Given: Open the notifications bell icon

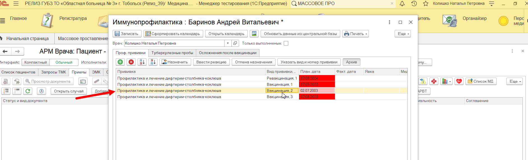Looking at the screenshot, I should click(x=402, y=4).
